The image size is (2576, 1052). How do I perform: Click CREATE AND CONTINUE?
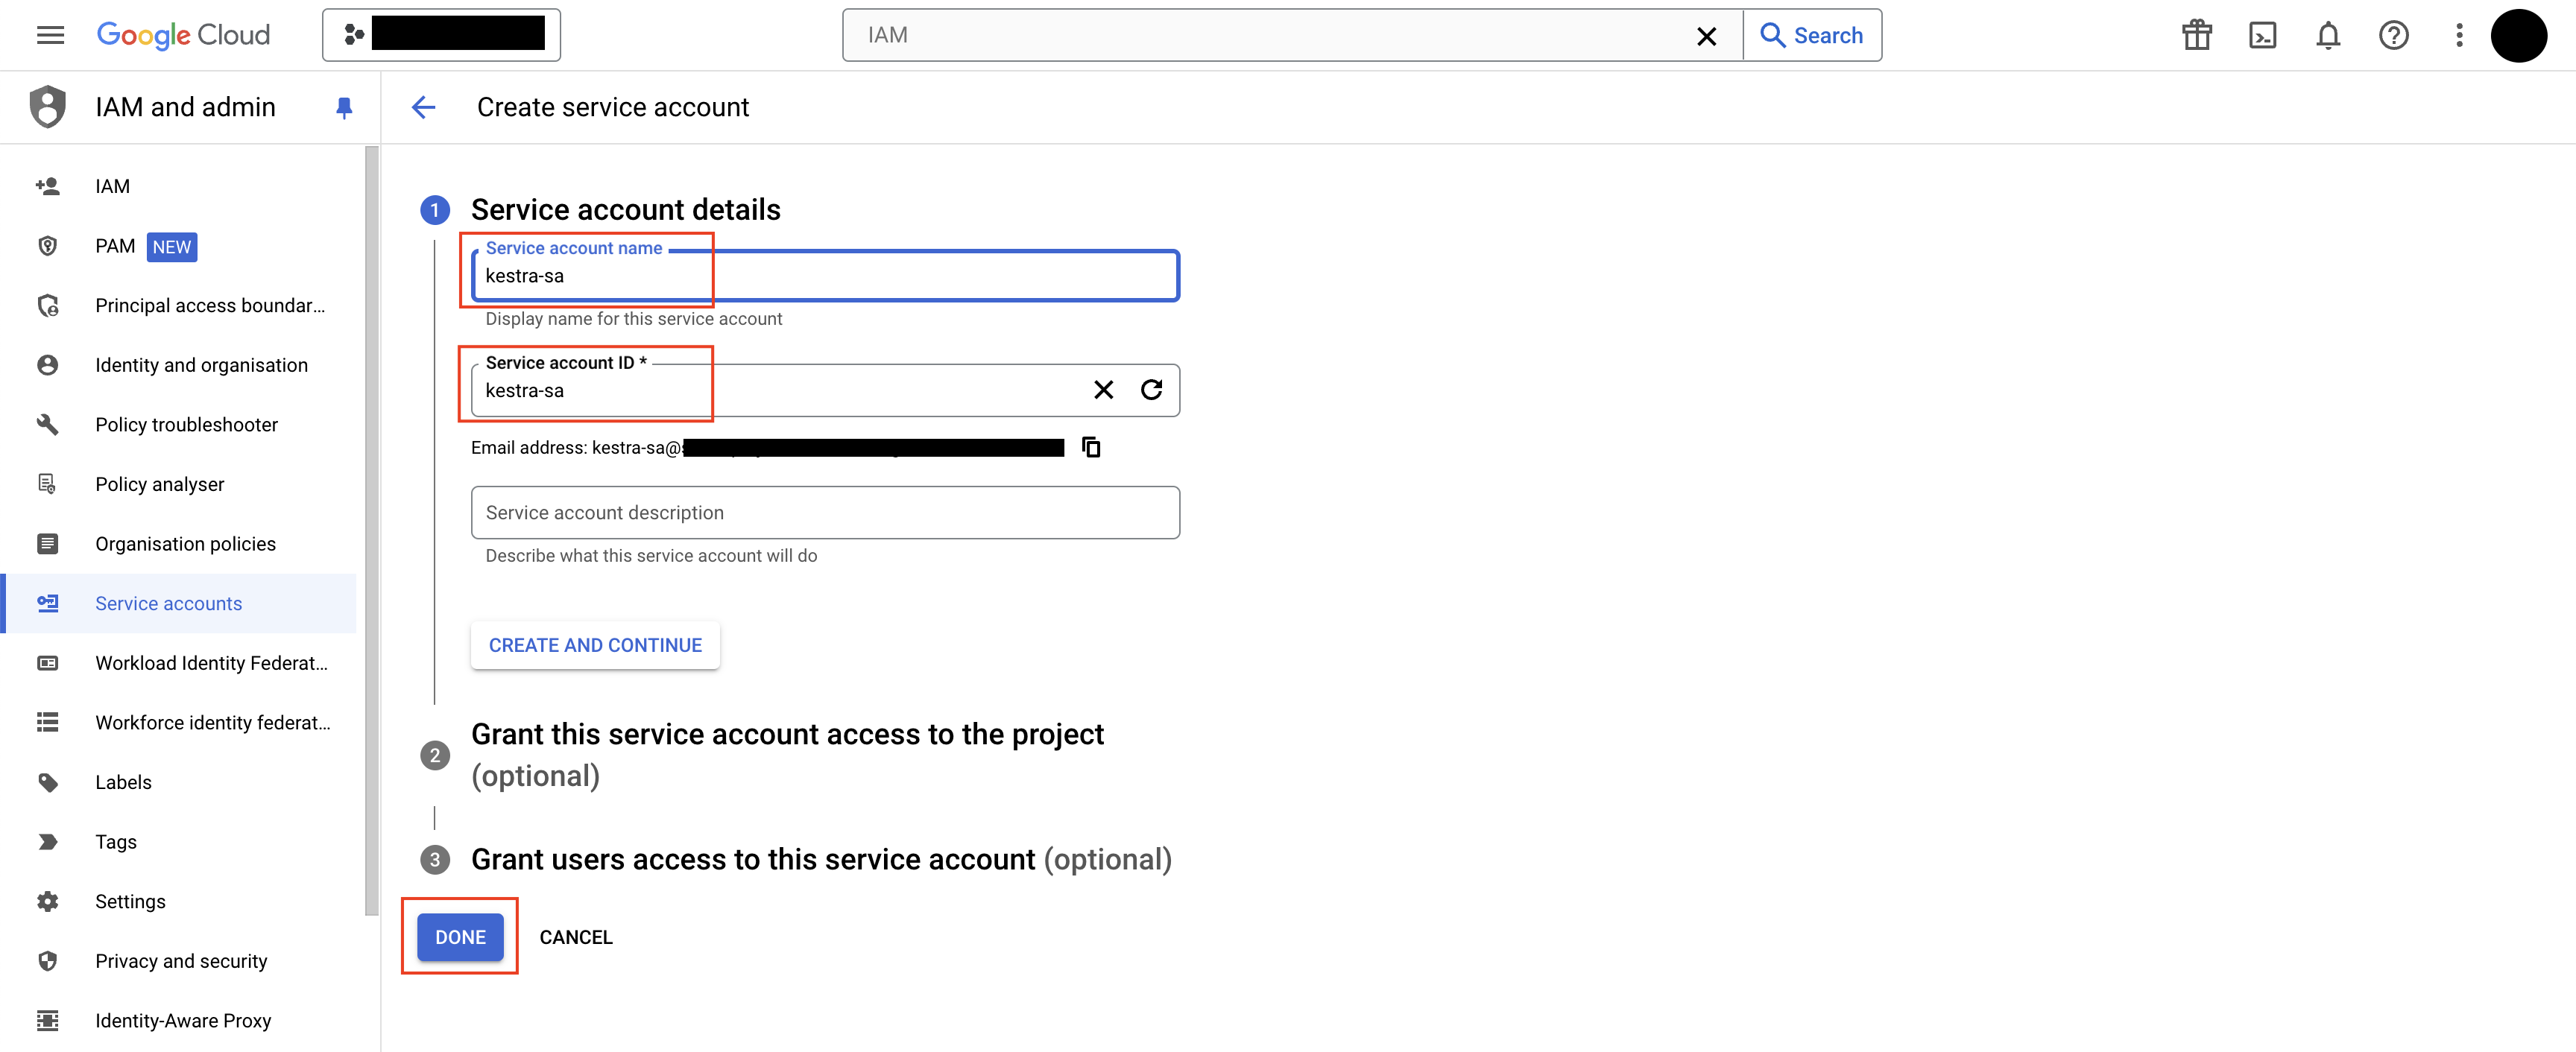coord(594,645)
